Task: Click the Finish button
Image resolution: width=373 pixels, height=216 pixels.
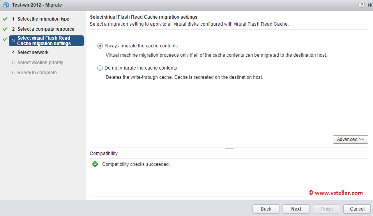Action: click(327, 209)
